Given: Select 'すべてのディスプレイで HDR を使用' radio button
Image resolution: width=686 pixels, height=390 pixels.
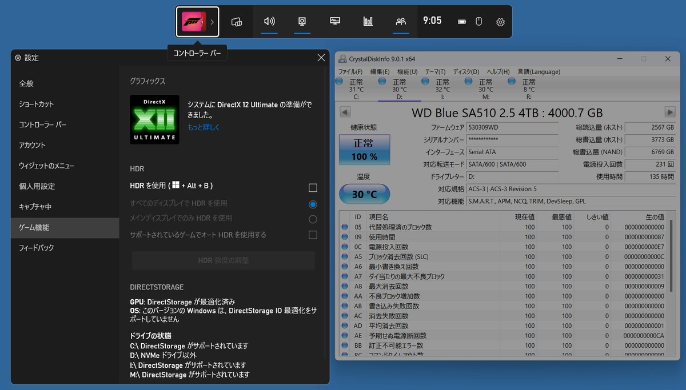Looking at the screenshot, I should 313,204.
